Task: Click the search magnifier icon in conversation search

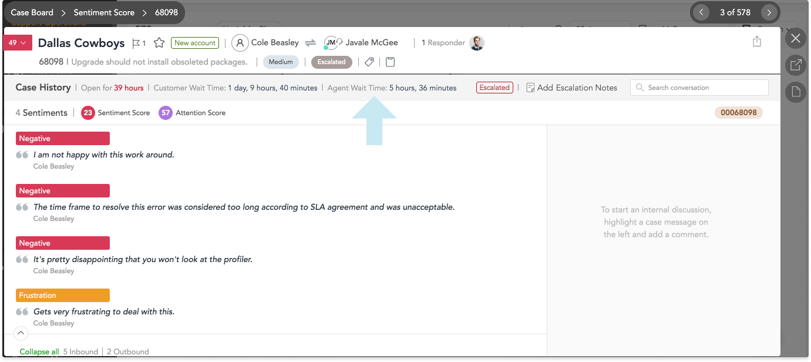Action: pyautogui.click(x=640, y=88)
